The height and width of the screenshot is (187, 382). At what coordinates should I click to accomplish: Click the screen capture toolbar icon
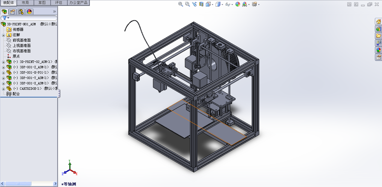(x=254, y=4)
